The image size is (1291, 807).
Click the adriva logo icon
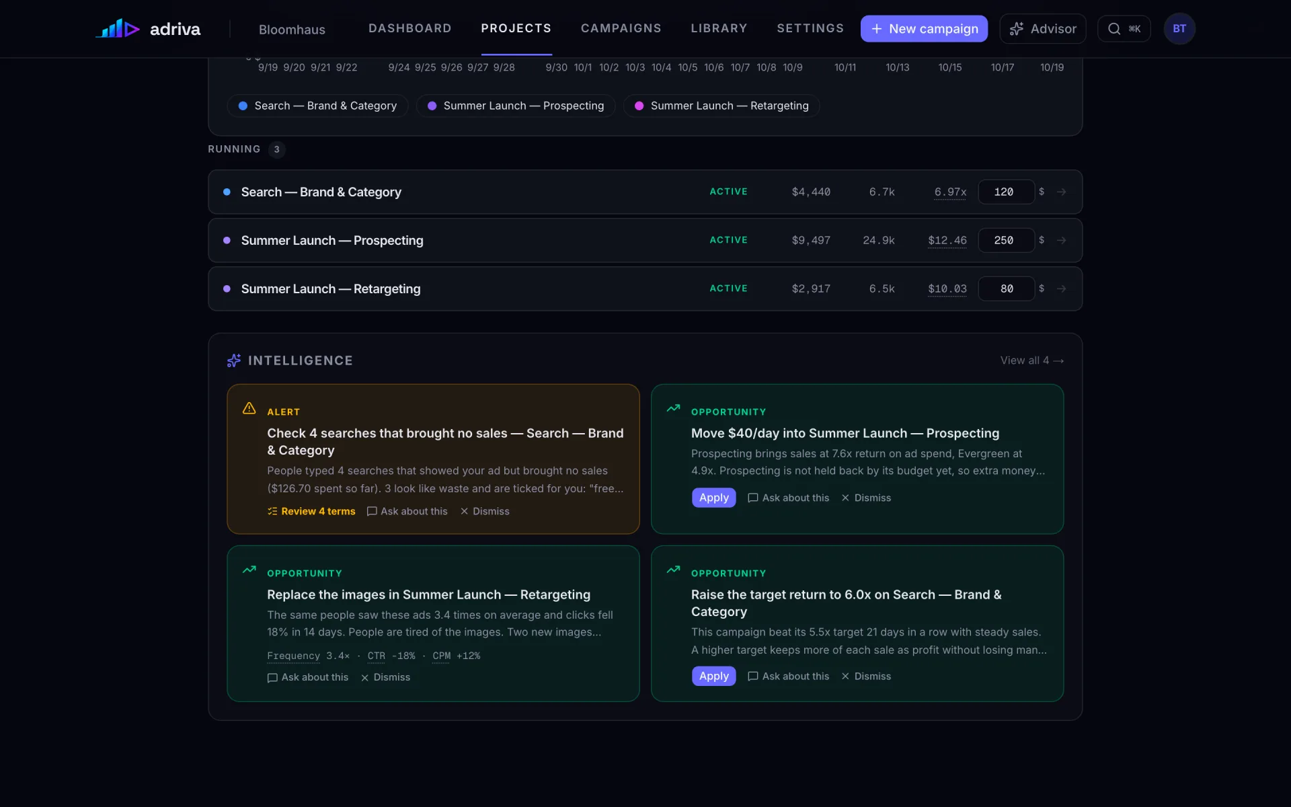tap(118, 28)
